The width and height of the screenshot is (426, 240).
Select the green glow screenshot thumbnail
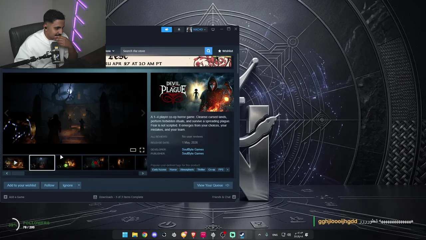click(69, 163)
